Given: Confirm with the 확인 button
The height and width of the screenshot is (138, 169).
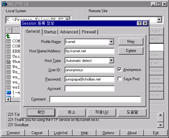Looking at the screenshot, I should coord(41,112).
